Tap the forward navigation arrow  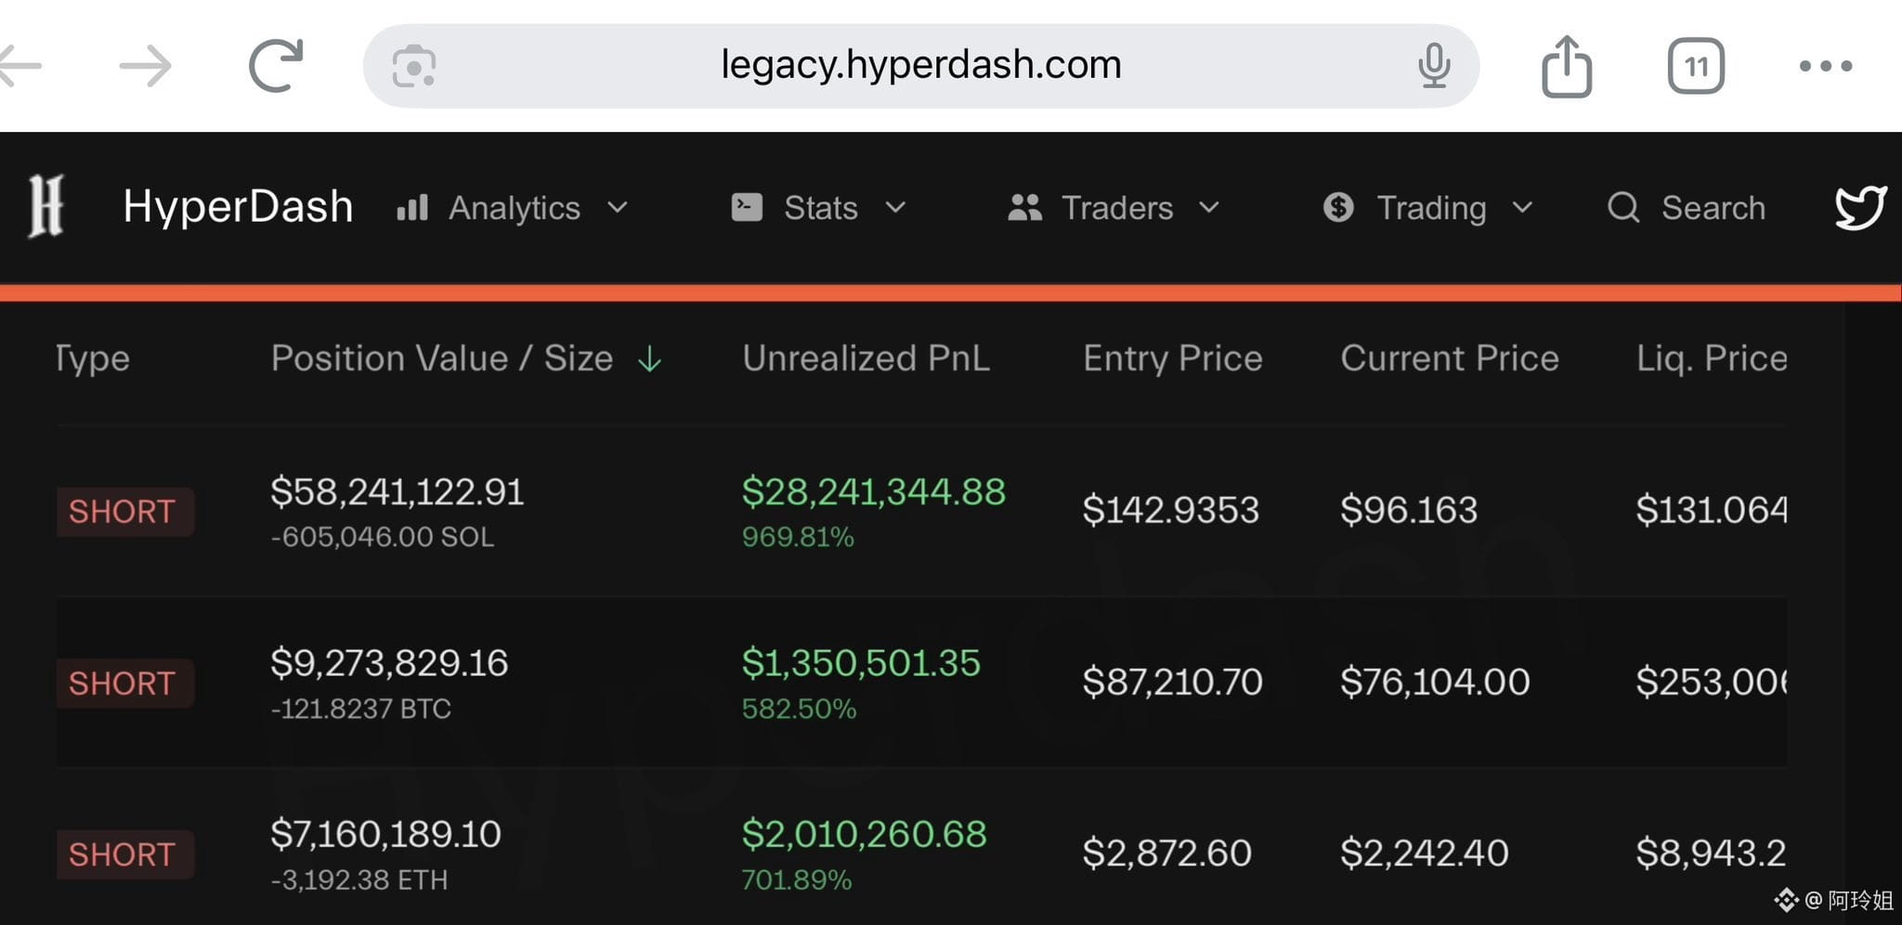point(146,66)
